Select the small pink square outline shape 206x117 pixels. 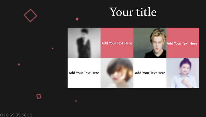click(39, 96)
